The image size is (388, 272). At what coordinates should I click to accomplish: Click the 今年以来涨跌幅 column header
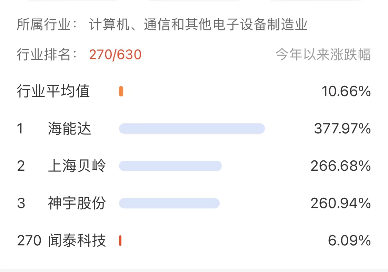click(323, 55)
